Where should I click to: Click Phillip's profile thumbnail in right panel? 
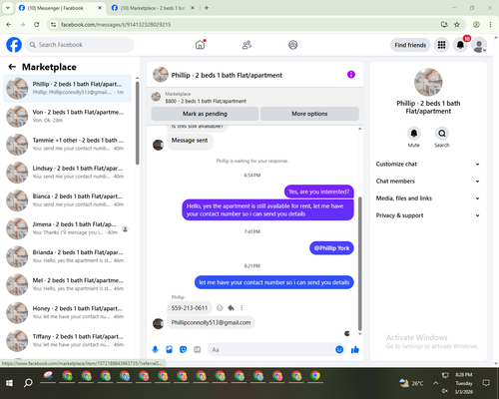(428, 82)
